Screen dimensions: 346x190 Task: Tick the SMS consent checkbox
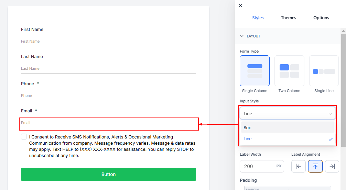pos(24,137)
